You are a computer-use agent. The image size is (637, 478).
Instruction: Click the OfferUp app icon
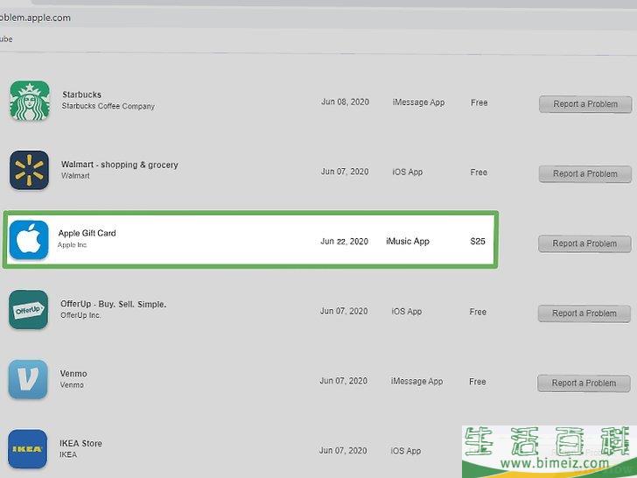(x=28, y=310)
